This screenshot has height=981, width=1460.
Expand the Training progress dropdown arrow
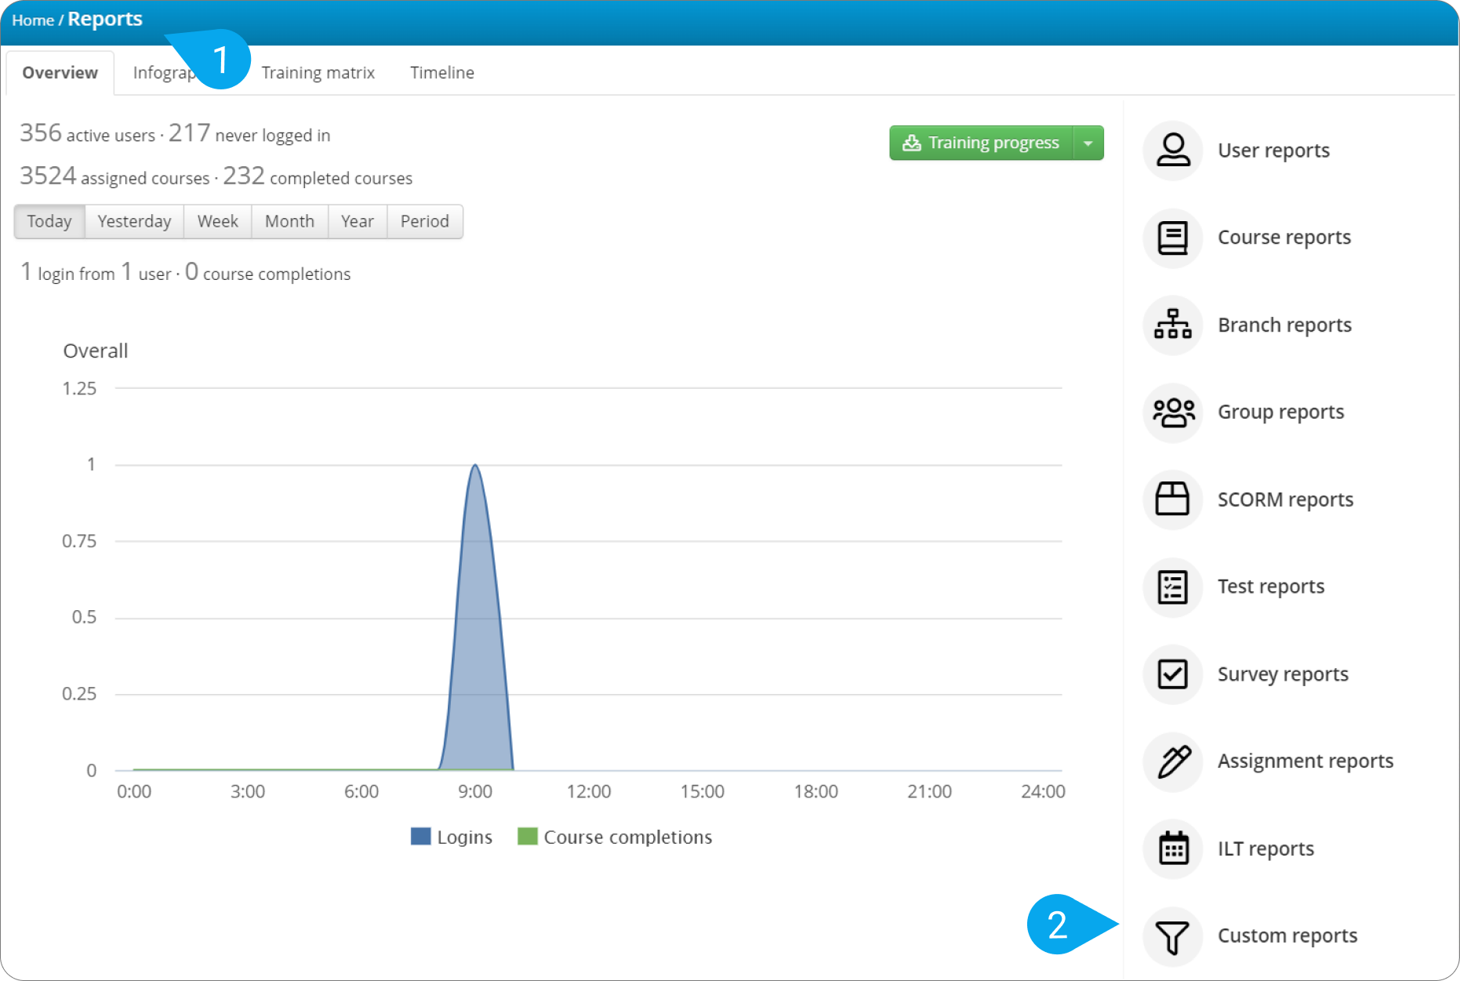(x=1088, y=143)
